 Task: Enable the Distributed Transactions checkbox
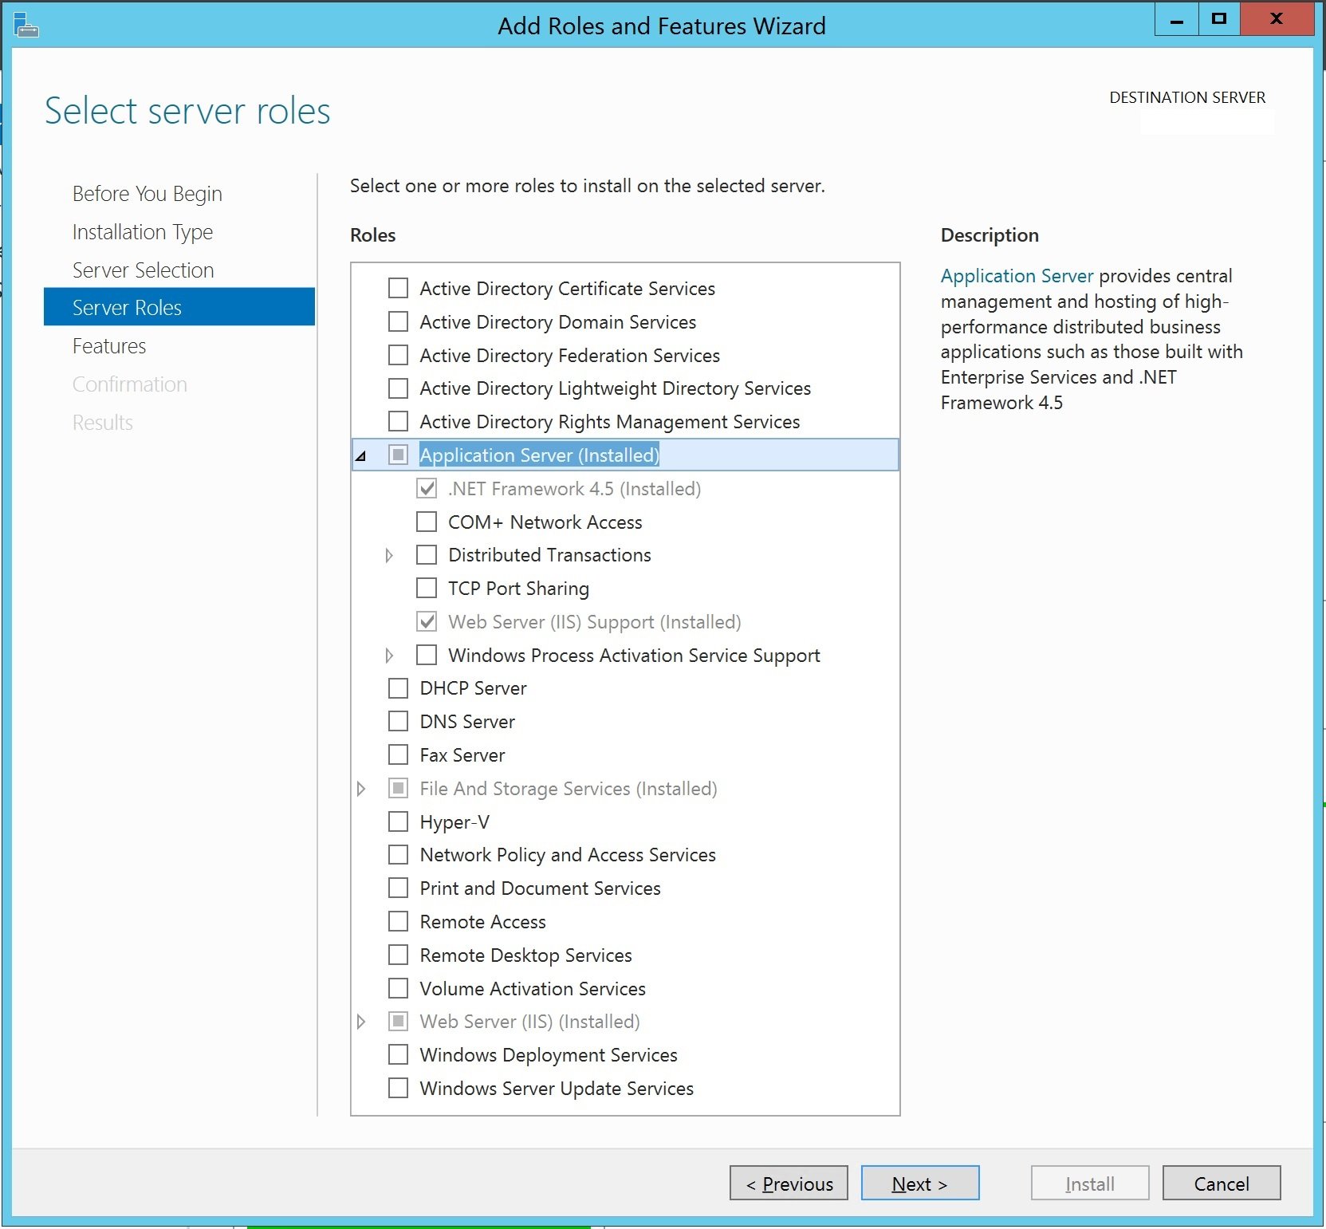click(427, 554)
